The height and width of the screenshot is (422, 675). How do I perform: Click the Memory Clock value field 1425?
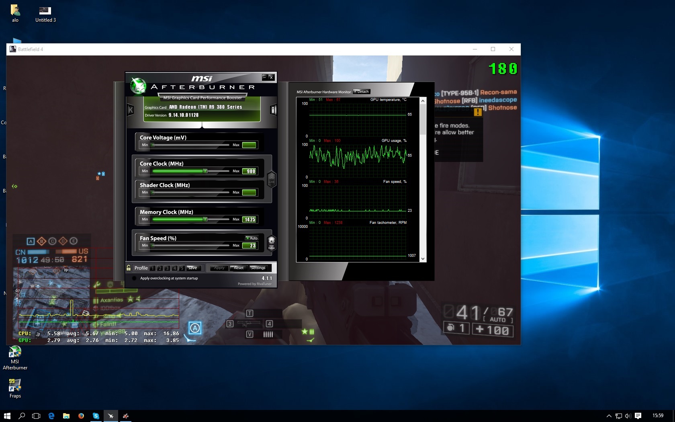coord(249,219)
